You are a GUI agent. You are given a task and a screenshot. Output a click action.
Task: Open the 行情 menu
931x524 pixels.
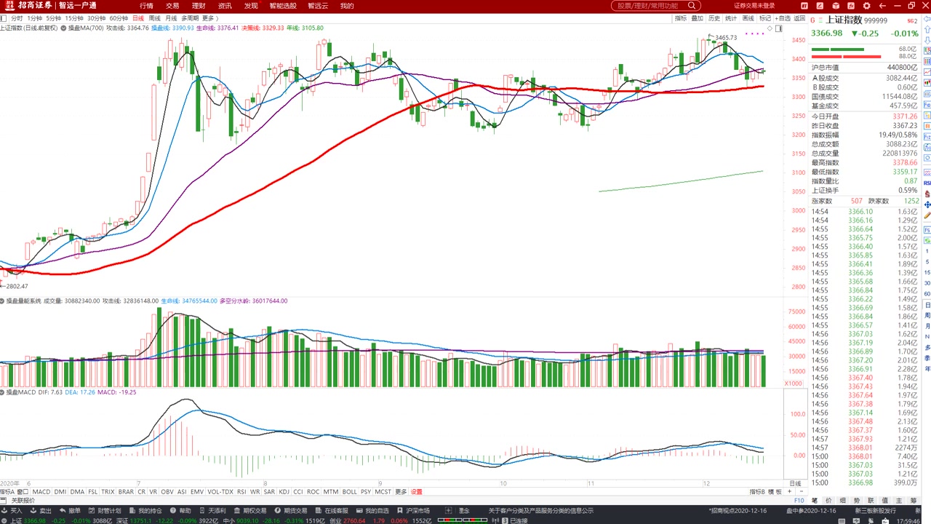146,6
